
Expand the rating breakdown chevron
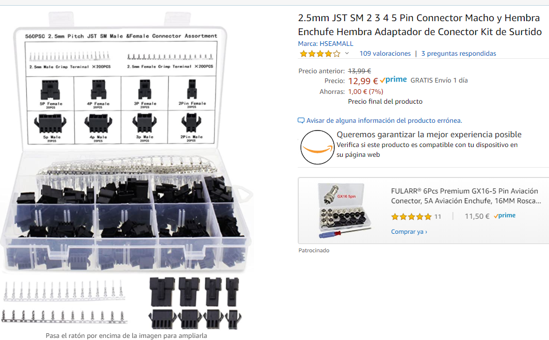(x=347, y=53)
